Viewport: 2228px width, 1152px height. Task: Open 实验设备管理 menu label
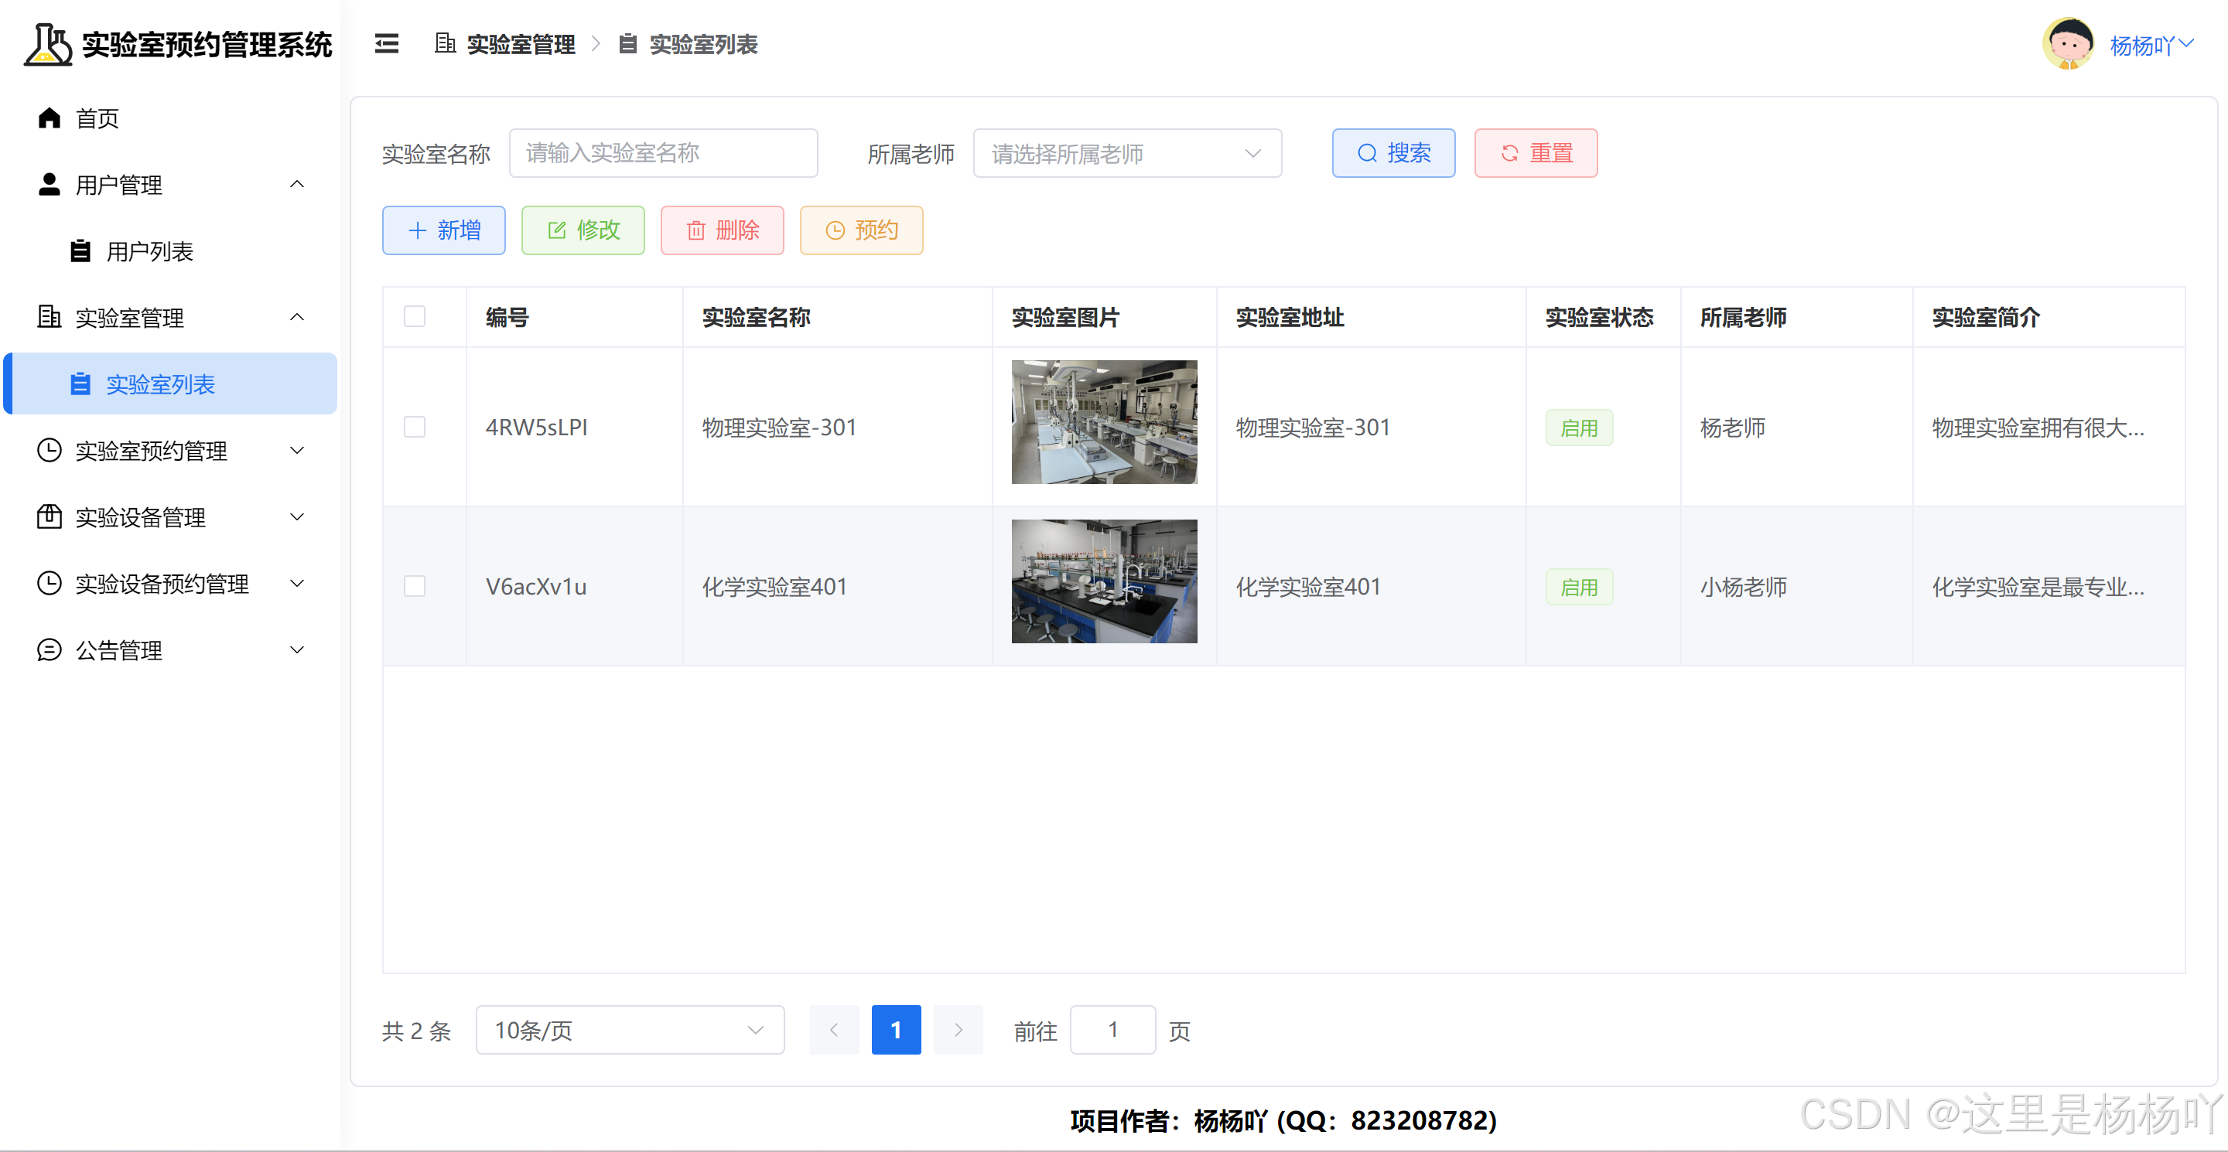140,516
